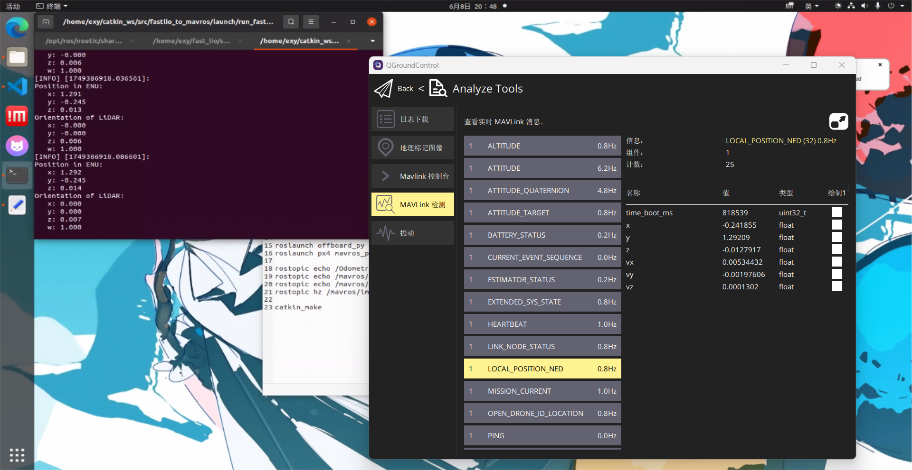
Task: Switch to the Terminal dock icon
Action: (x=17, y=175)
